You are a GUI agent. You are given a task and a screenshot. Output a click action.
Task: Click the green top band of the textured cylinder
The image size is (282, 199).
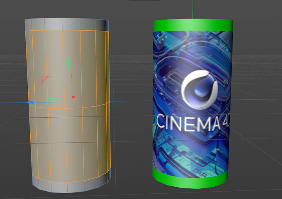coord(193,25)
